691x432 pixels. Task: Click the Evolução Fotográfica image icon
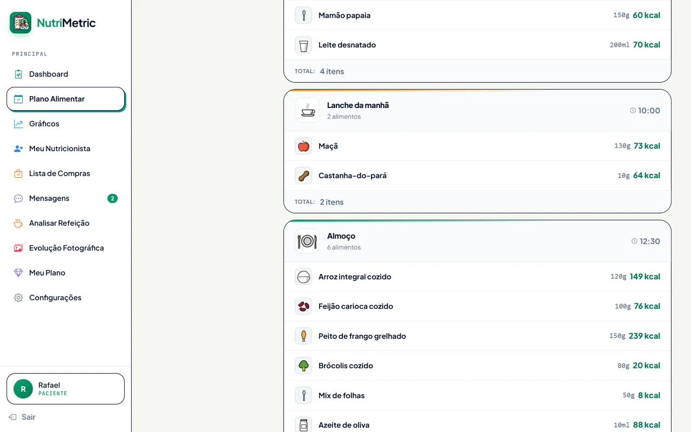click(x=18, y=248)
